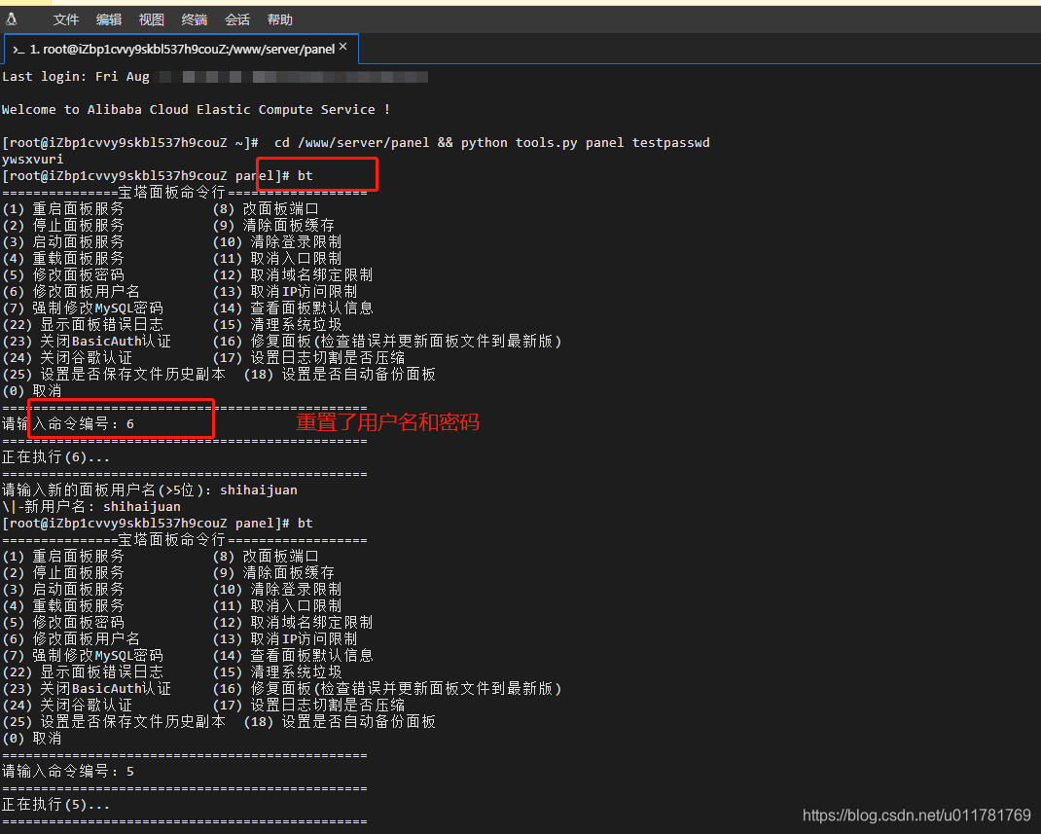Click the first (14) 查看面板默认信息 entry

293,308
